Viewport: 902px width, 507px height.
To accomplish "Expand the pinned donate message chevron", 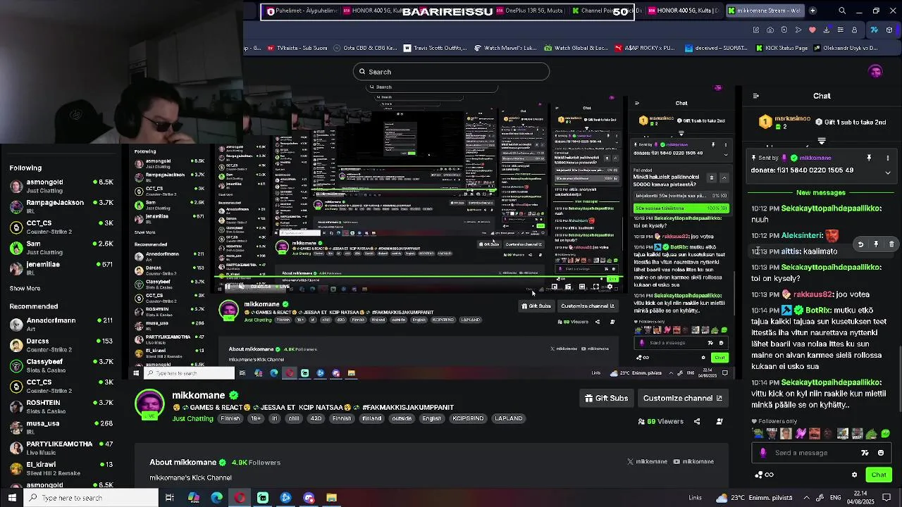I will point(887,172).
